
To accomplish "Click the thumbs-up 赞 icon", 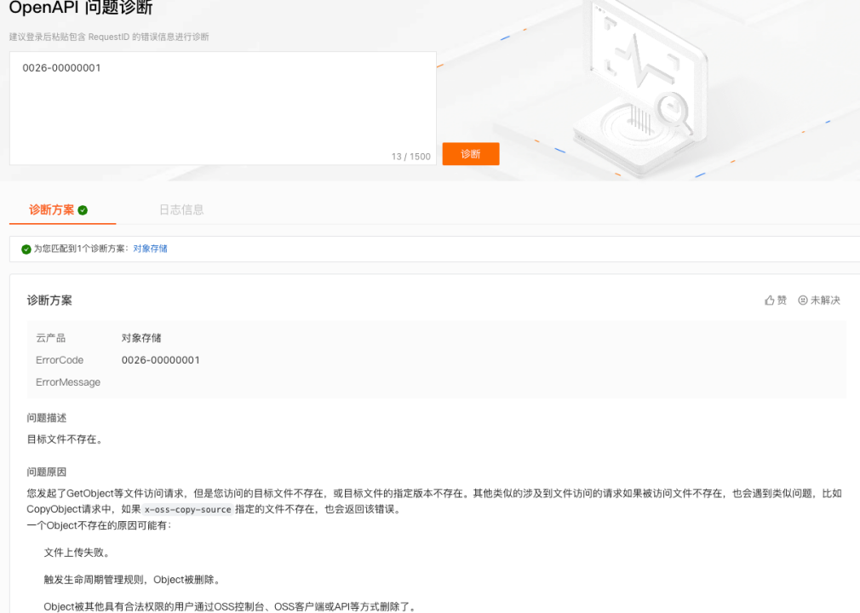I will [770, 300].
